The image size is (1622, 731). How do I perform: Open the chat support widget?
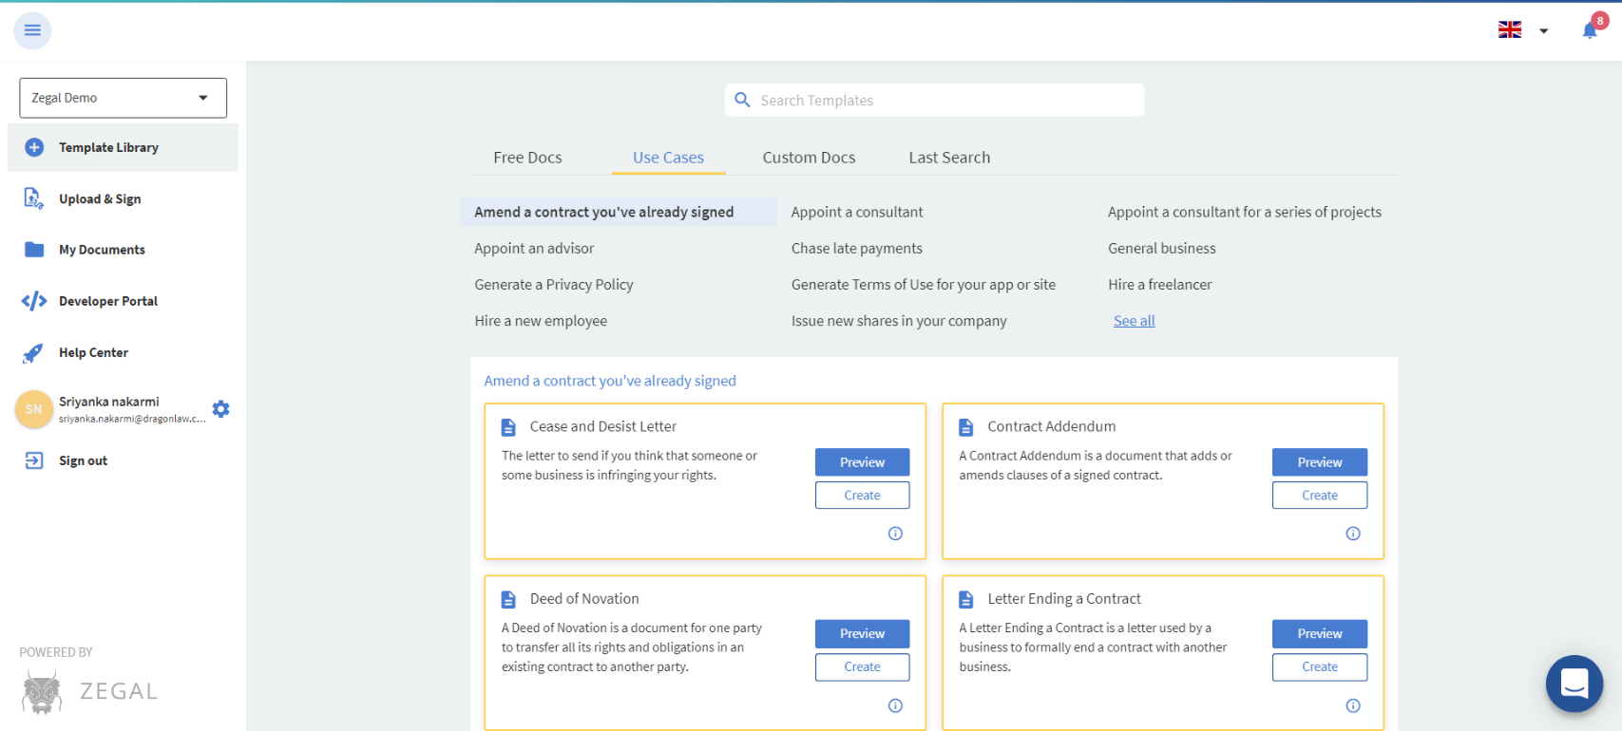(x=1574, y=684)
